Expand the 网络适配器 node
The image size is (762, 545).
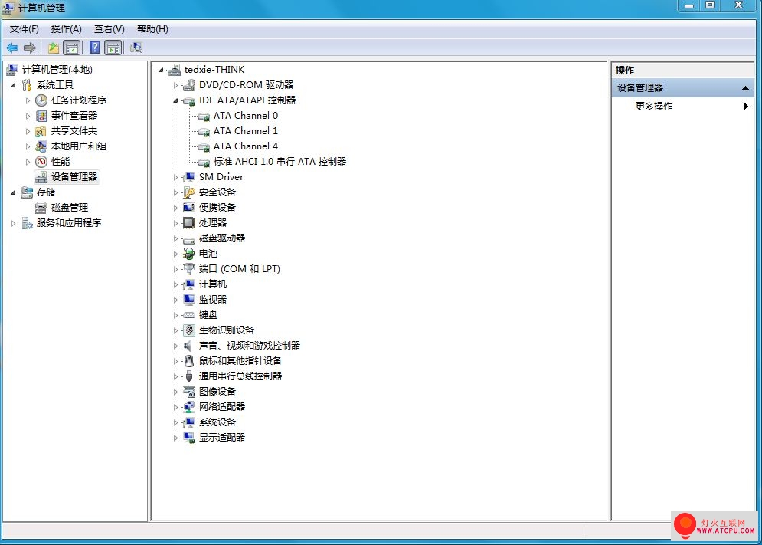[x=176, y=407]
